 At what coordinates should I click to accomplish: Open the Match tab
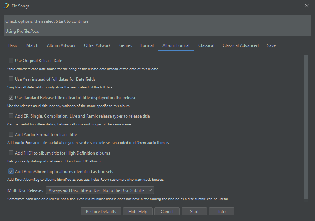point(32,45)
